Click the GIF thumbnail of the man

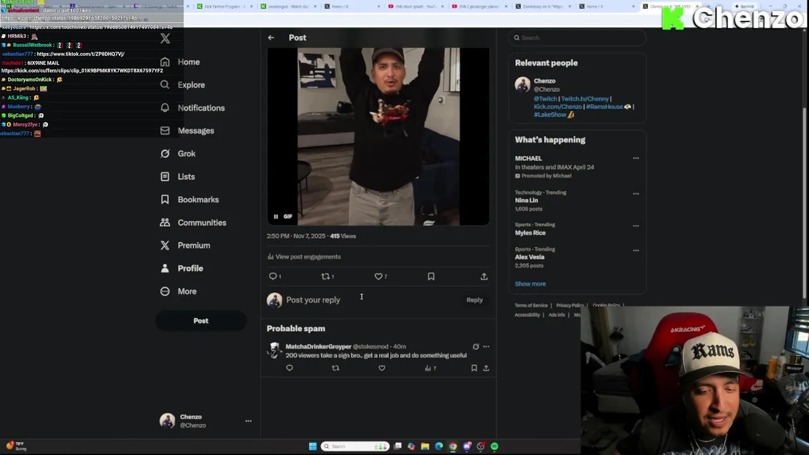pos(378,136)
